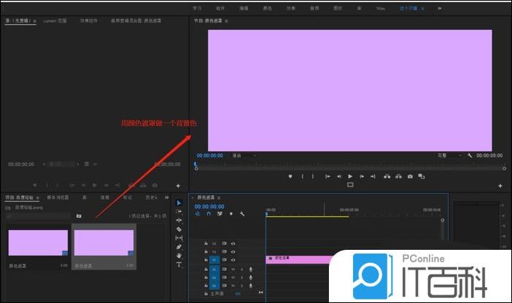Open Program monitor button editor plus
The image size is (512, 303).
pyautogui.click(x=500, y=186)
